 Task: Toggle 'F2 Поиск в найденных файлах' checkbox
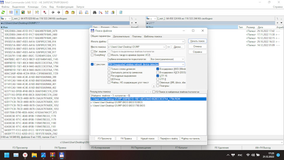(x=154, y=92)
